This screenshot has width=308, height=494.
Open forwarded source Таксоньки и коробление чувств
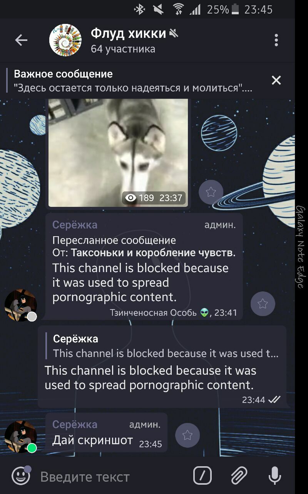[153, 253]
